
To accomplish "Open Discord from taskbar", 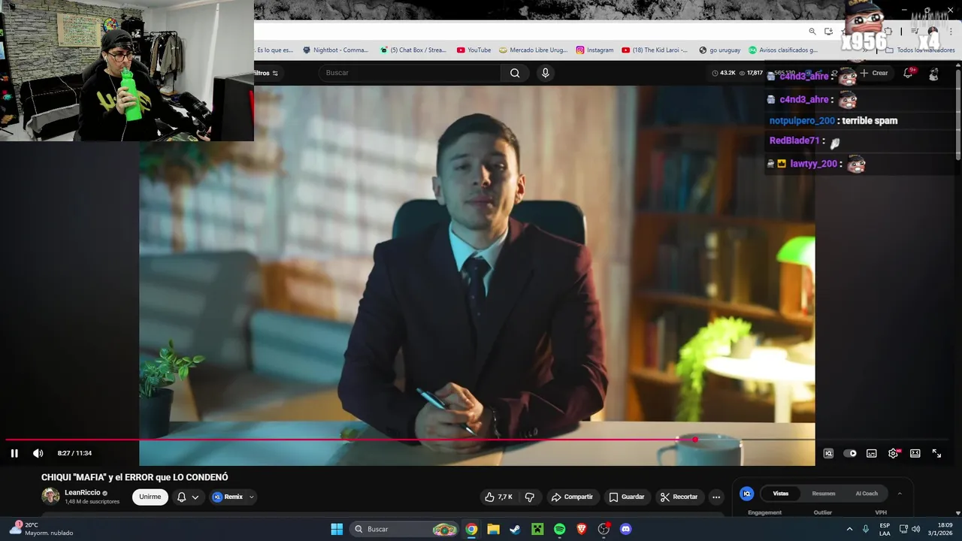I will (625, 529).
